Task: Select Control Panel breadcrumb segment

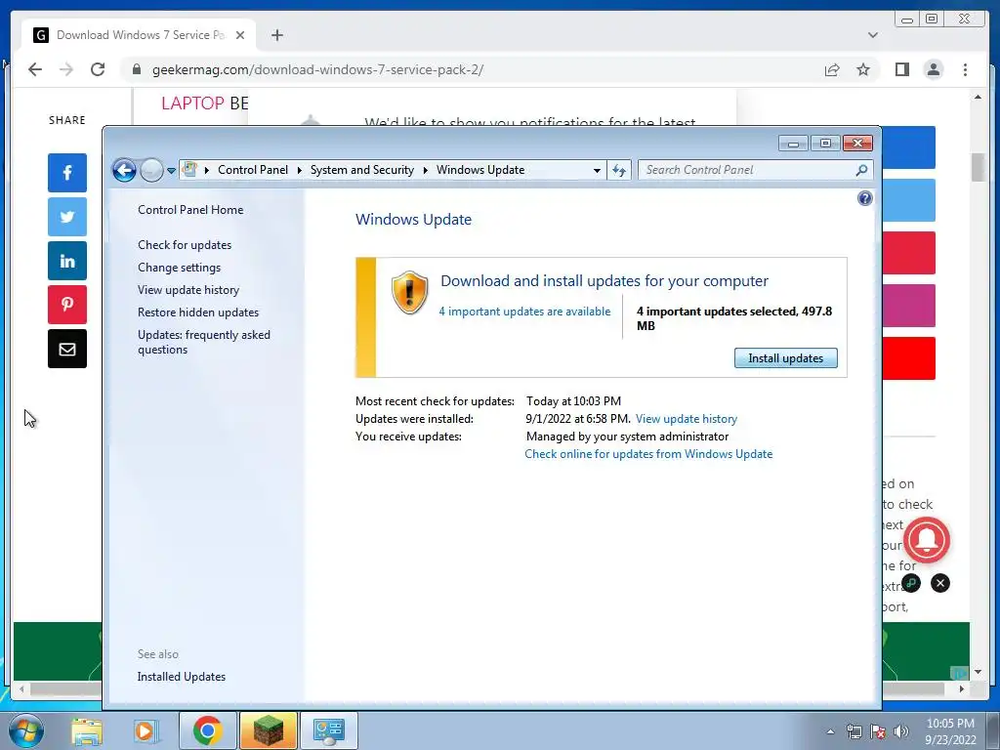Action: (x=253, y=170)
